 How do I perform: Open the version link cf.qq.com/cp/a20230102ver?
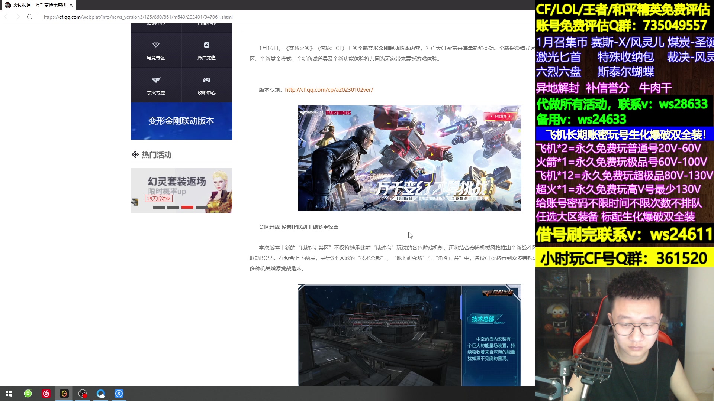click(x=329, y=90)
